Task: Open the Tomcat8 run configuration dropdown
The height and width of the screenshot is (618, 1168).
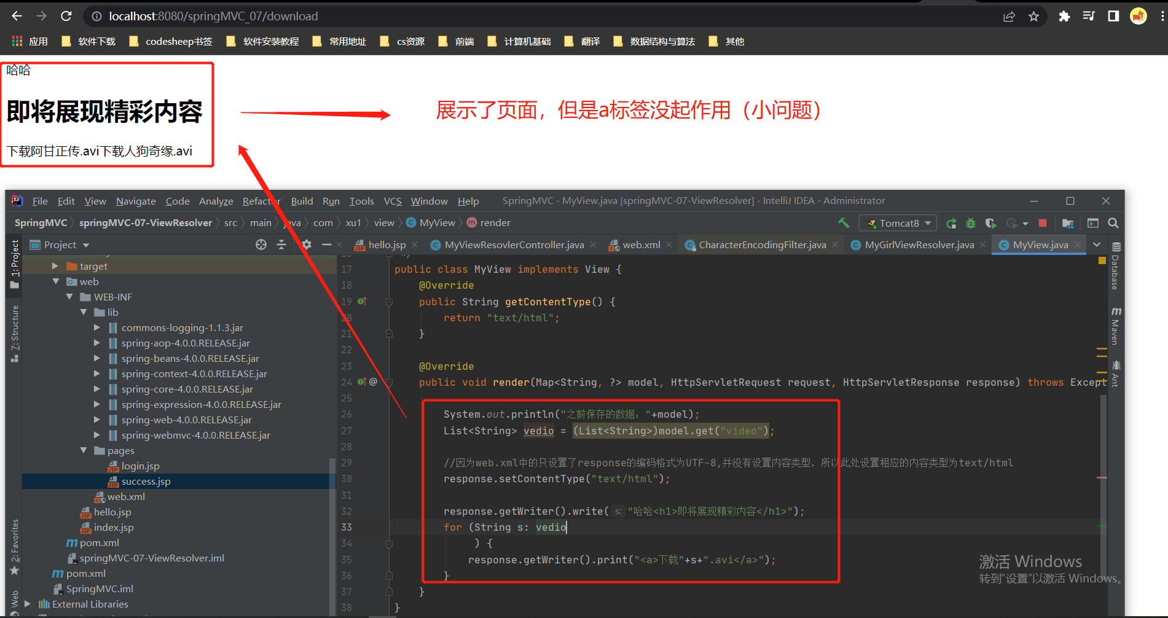Action: (x=898, y=223)
